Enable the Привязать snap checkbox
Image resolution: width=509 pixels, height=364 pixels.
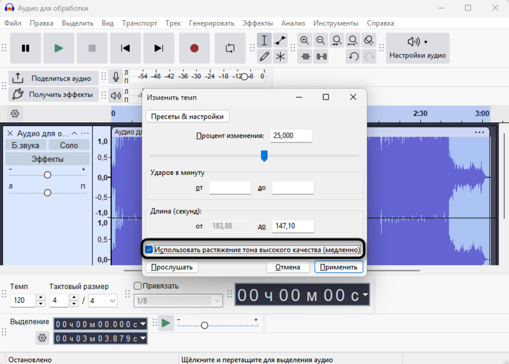tap(138, 286)
